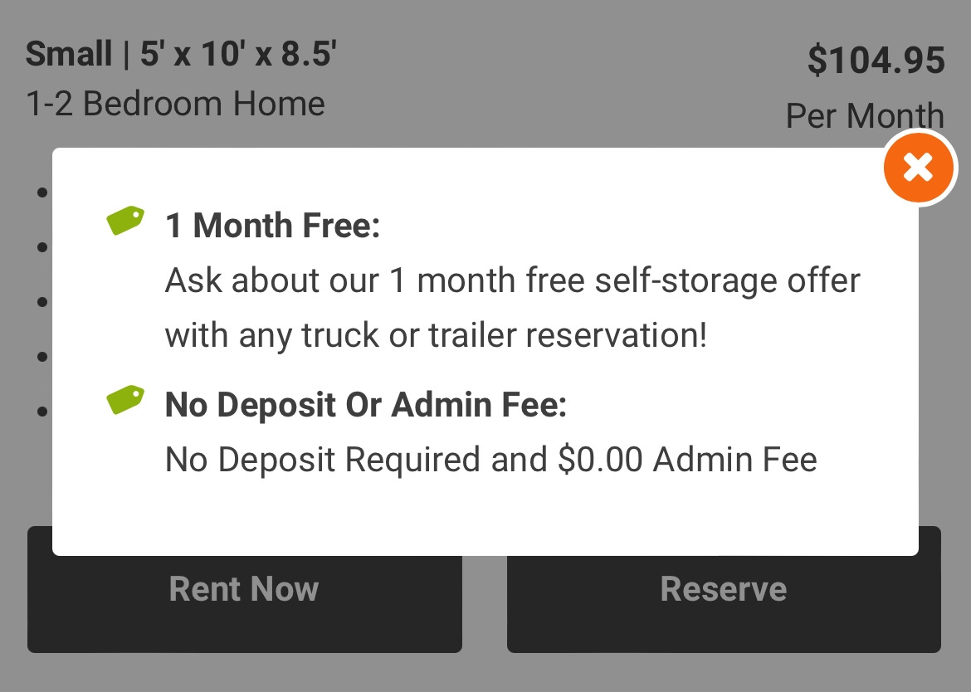Click the "1-2 Bedroom Home" subtitle

[175, 104]
